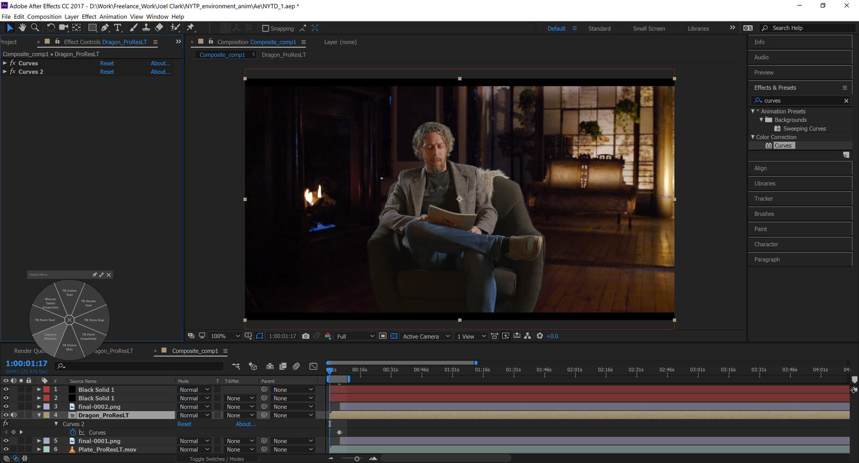Screen dimensions: 859x463
Task: Select the Roto Brush tool
Action: (x=175, y=27)
